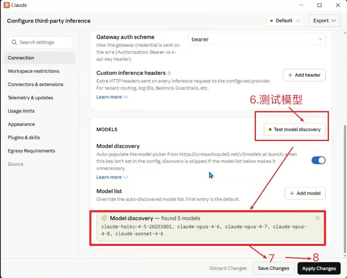
Task: Click Discard Changes
Action: click(228, 268)
